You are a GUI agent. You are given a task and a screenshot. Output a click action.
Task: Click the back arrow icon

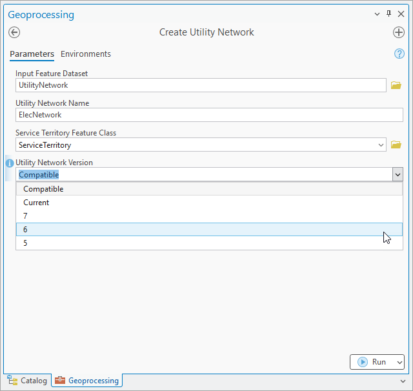(x=14, y=32)
